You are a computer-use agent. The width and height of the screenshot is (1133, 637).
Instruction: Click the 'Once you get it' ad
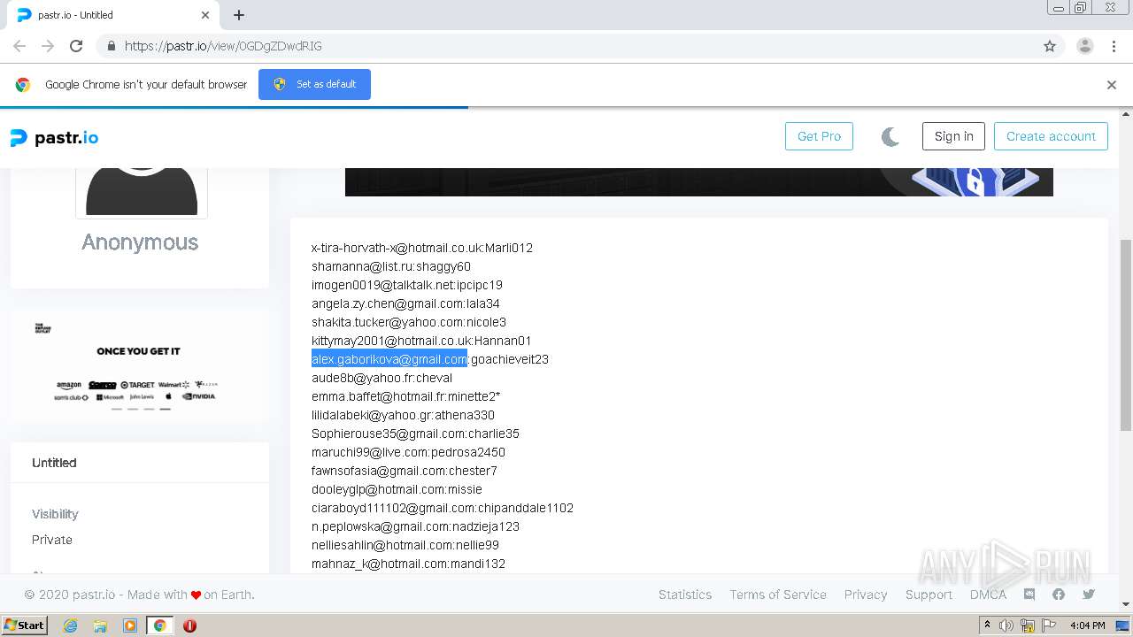pyautogui.click(x=139, y=365)
